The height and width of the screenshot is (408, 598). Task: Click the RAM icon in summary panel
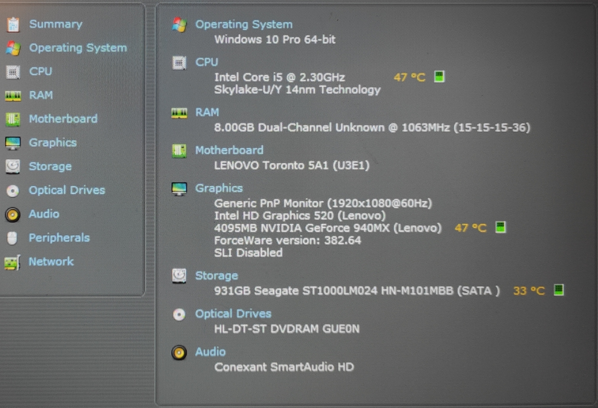179,113
